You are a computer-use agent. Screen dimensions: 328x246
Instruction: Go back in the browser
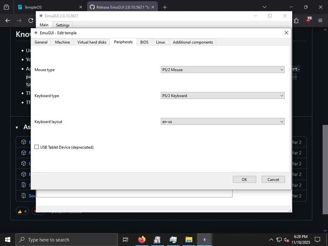pyautogui.click(x=8, y=20)
